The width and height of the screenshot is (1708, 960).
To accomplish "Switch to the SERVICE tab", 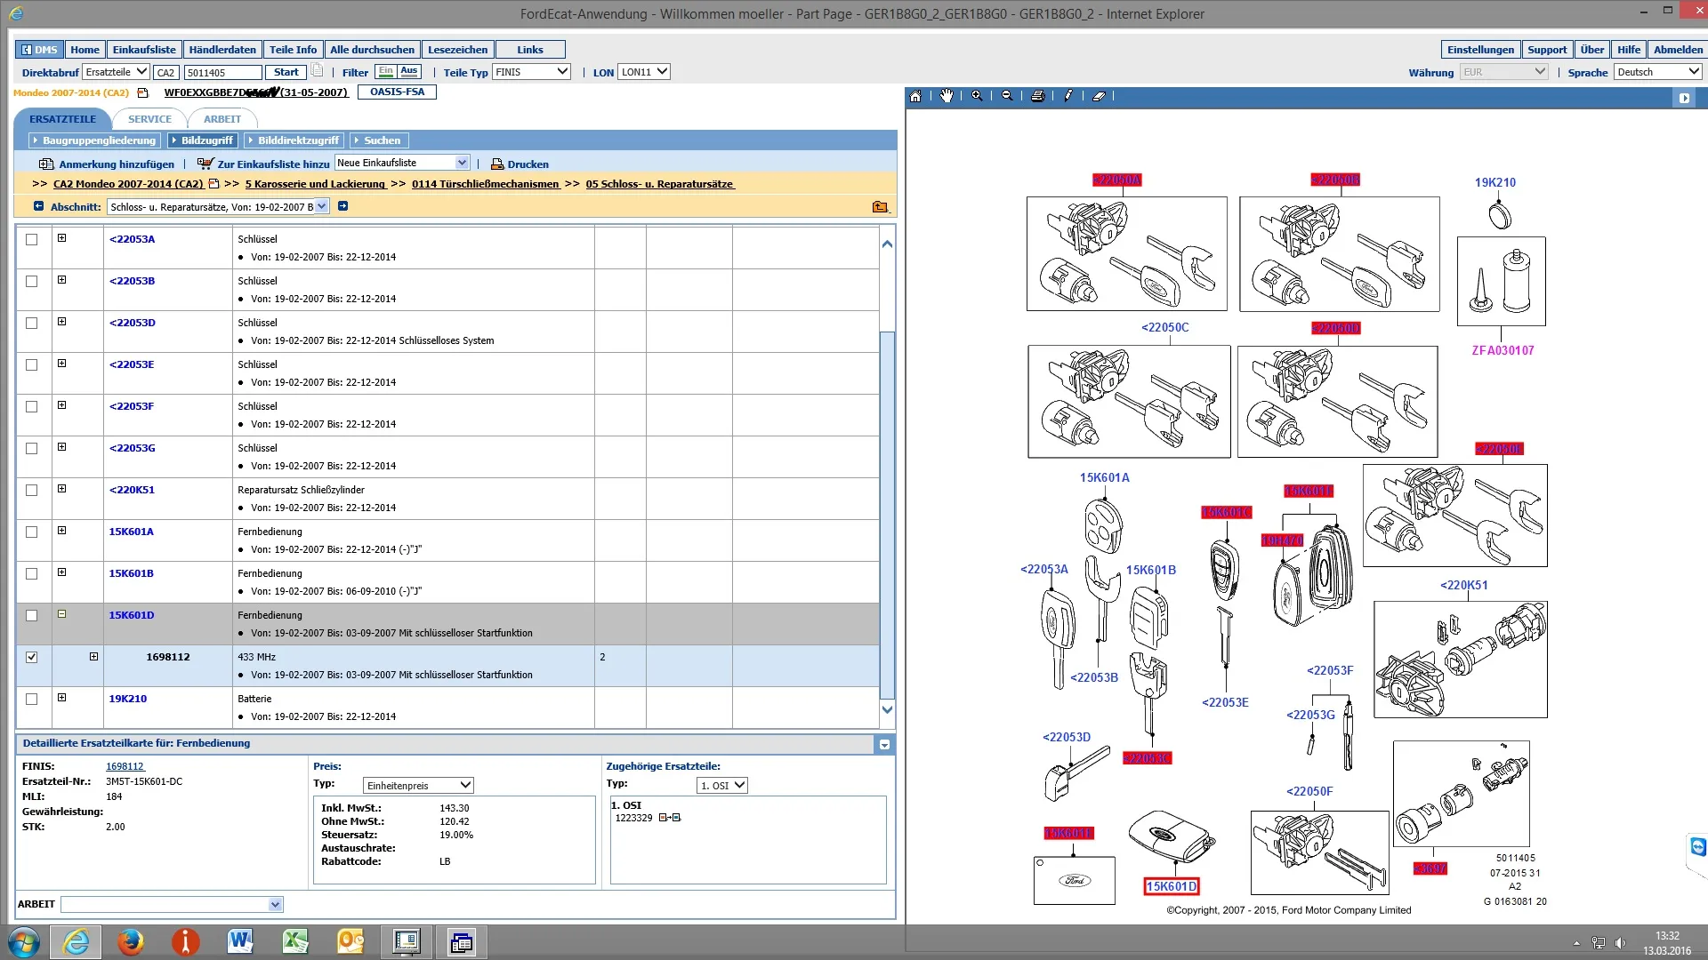I will (x=149, y=119).
